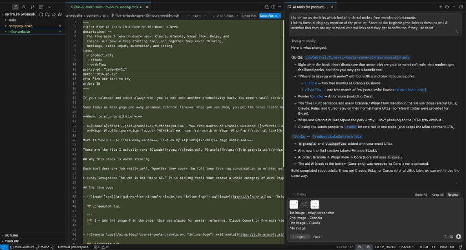This screenshot has width=466, height=250.
Task: Open the Source Control view icon
Action: [x=32, y=7]
